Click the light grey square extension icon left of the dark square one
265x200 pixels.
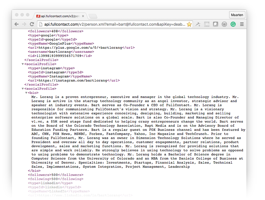(x=207, y=24)
